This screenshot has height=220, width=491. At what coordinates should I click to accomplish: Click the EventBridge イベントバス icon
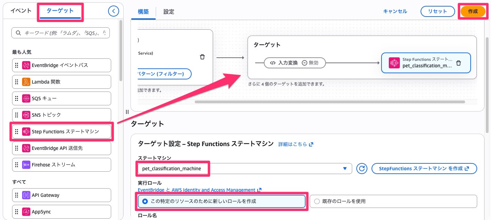[26, 65]
